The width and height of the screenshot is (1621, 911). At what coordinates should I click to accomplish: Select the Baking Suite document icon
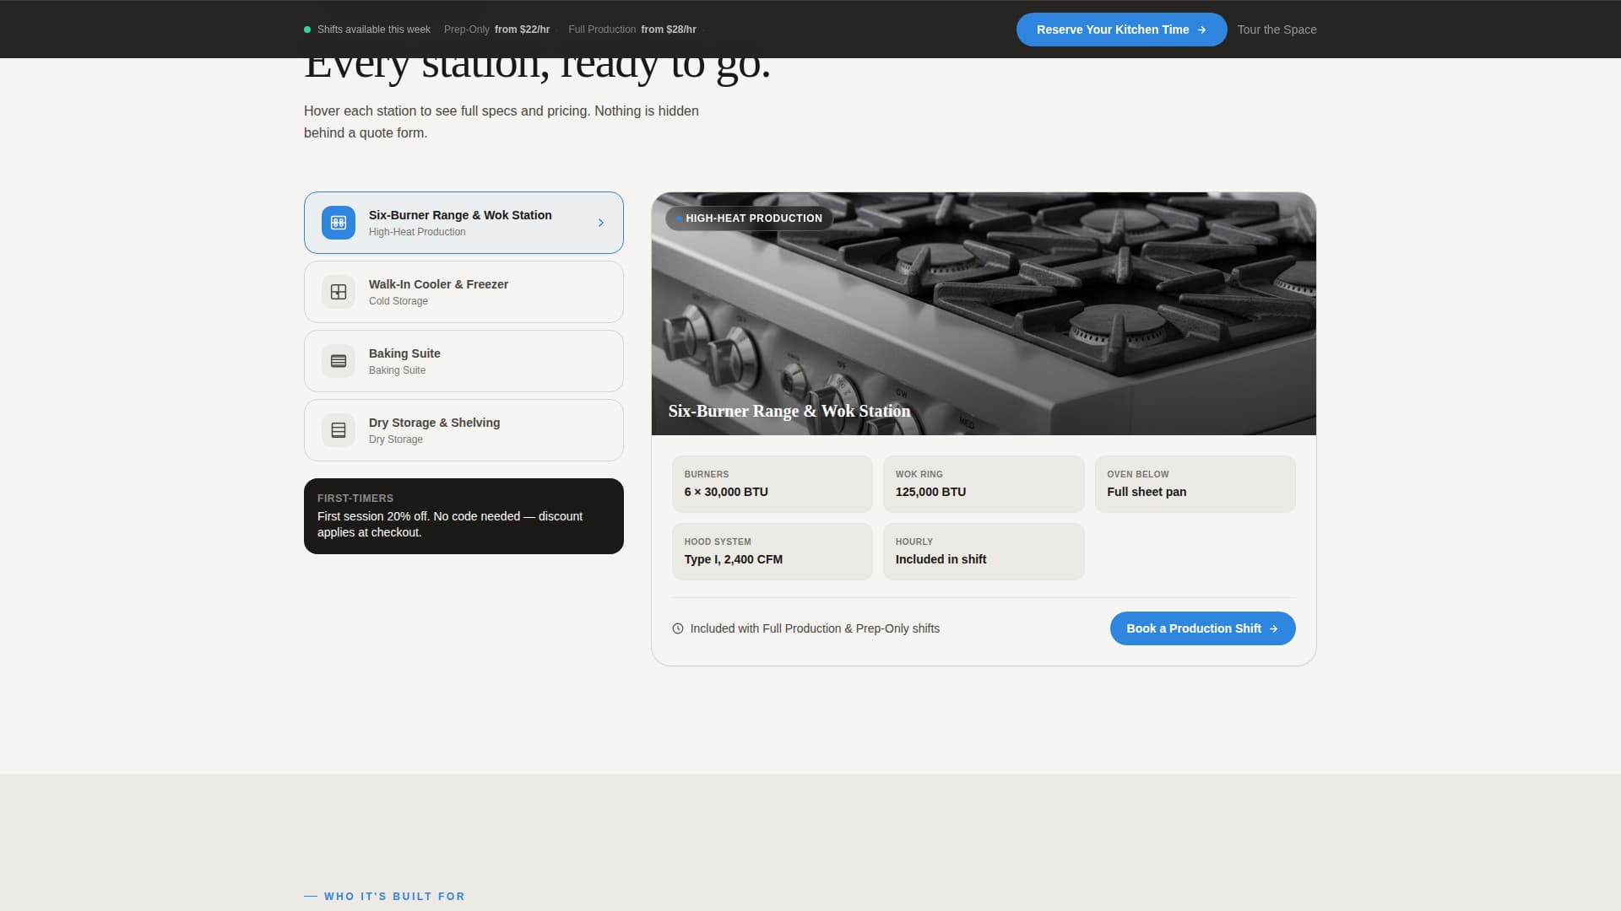coord(338,360)
